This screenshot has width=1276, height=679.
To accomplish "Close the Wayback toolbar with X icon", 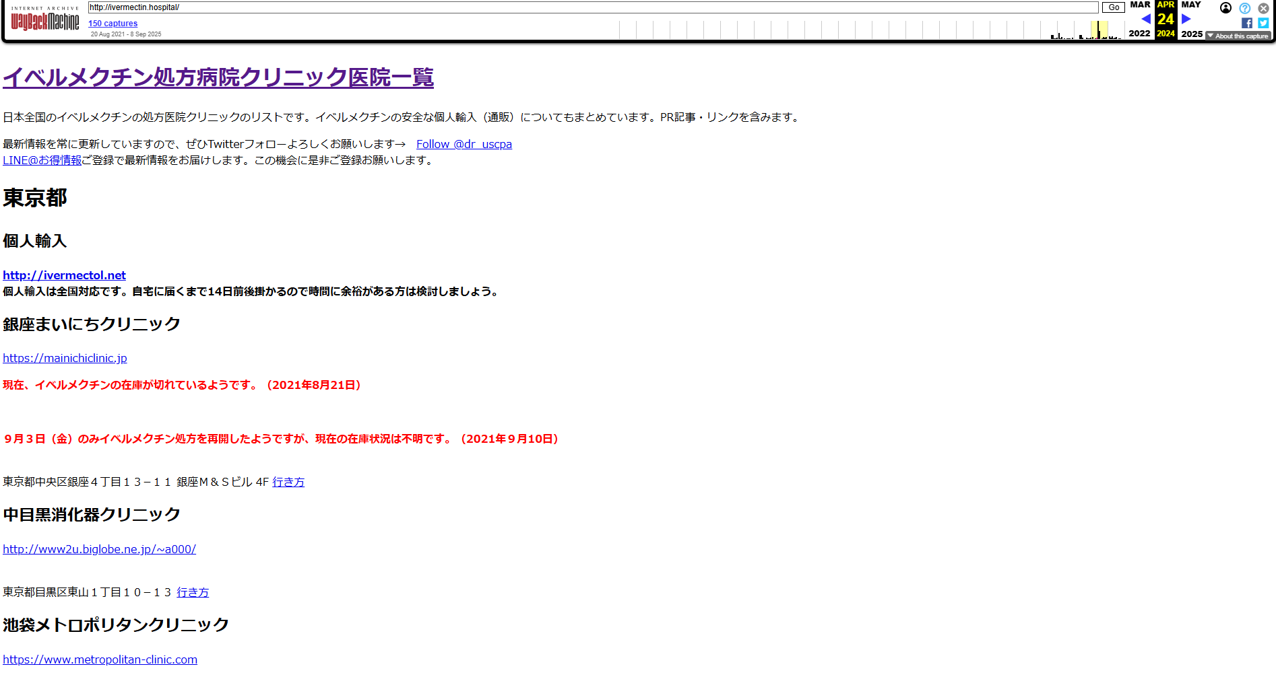I will (1263, 8).
